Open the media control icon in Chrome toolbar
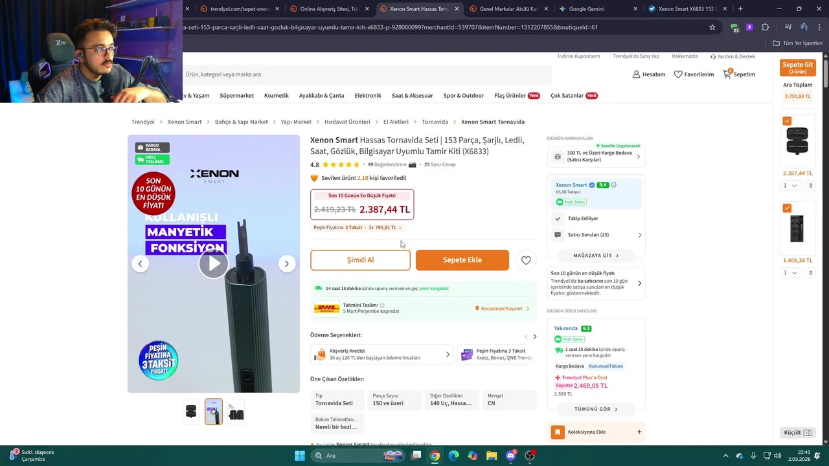Viewport: 829px width, 466px height. [788, 27]
